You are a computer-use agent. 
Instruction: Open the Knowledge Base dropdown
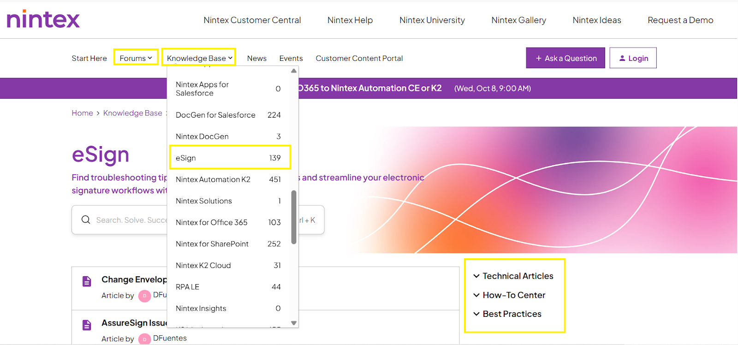(x=199, y=58)
